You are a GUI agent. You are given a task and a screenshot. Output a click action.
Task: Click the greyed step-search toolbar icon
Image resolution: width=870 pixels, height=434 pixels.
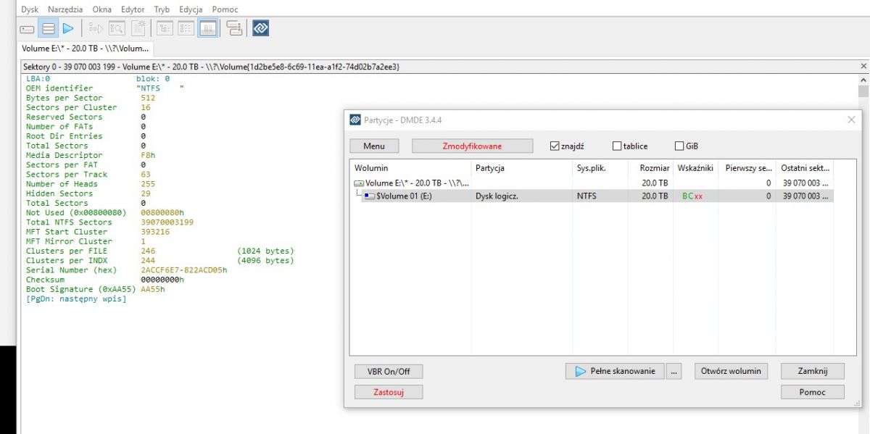point(96,29)
